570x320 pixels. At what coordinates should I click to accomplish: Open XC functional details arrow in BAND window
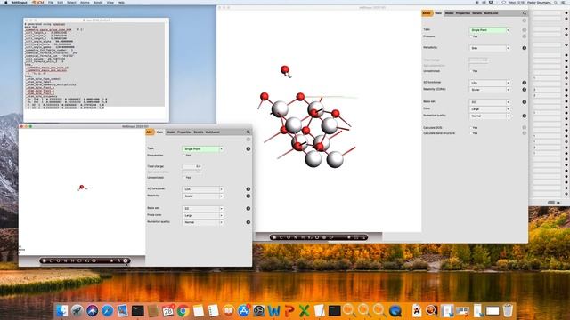525,83
